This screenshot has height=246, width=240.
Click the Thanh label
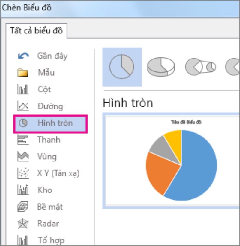tap(49, 140)
